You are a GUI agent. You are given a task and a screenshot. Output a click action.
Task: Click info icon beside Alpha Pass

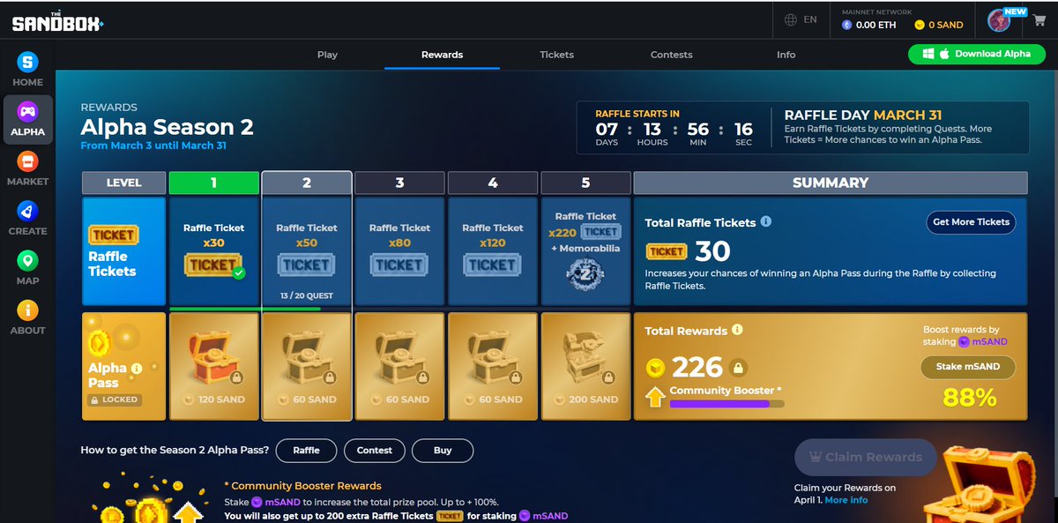point(137,369)
